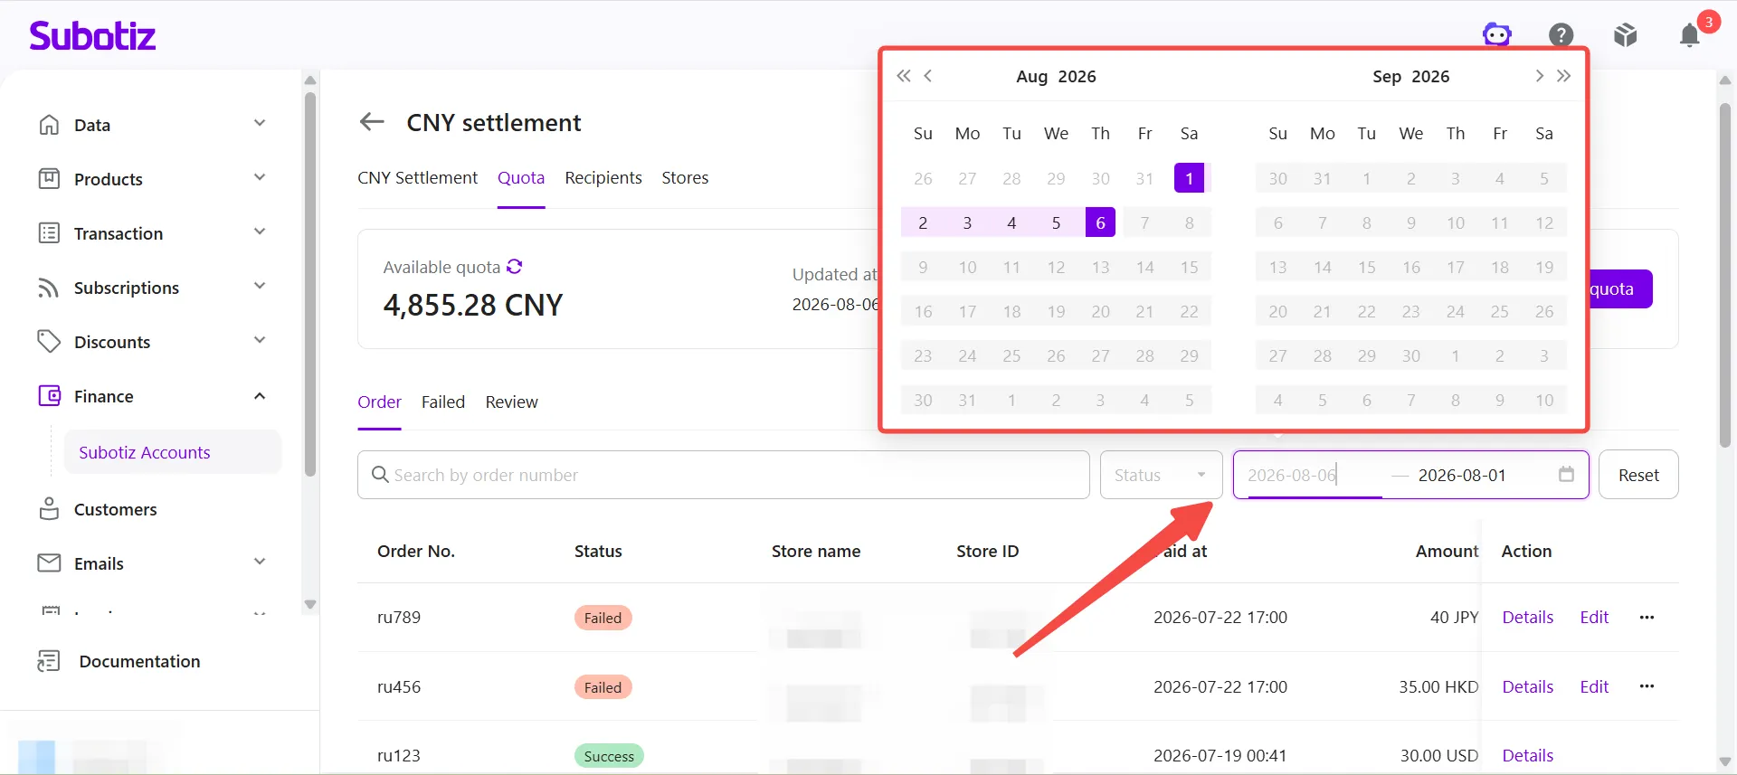The image size is (1737, 775).
Task: Click the Failed status badge for ru789
Action: tap(603, 618)
